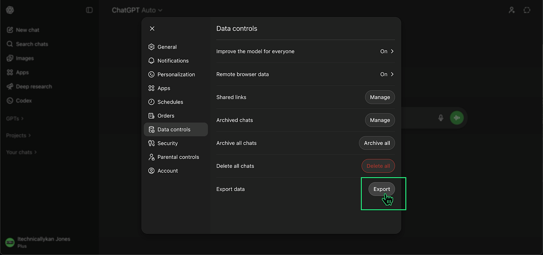Click the microphone dictation icon
543x255 pixels.
(441, 118)
